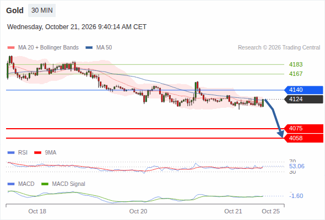Screen dimensions: 325x220
Task: Click the Oct 21 date axis label
Action: point(233,211)
